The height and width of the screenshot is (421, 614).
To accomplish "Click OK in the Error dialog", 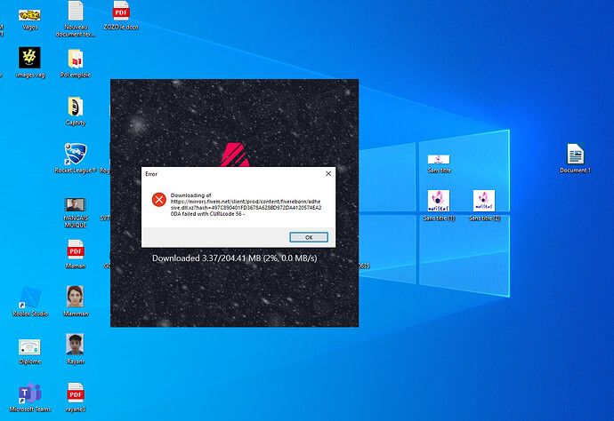I will [309, 237].
